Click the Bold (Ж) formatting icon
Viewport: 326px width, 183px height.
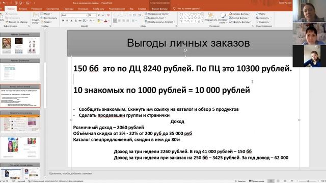pos(63,20)
